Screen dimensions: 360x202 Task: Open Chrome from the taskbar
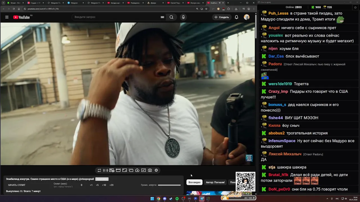(158, 199)
